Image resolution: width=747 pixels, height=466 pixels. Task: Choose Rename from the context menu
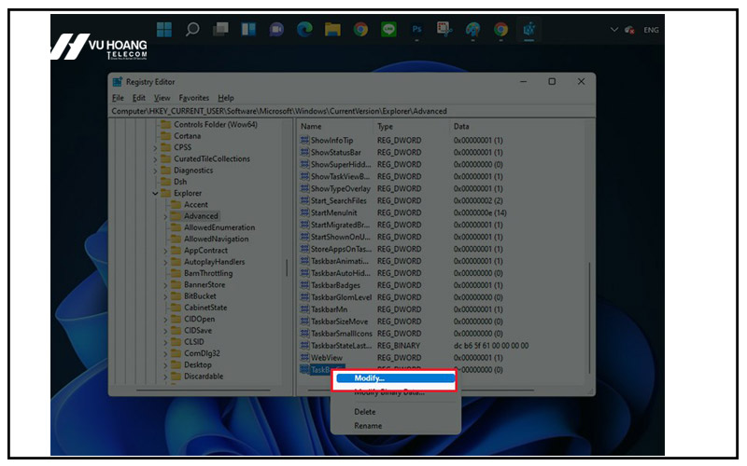[x=368, y=426]
